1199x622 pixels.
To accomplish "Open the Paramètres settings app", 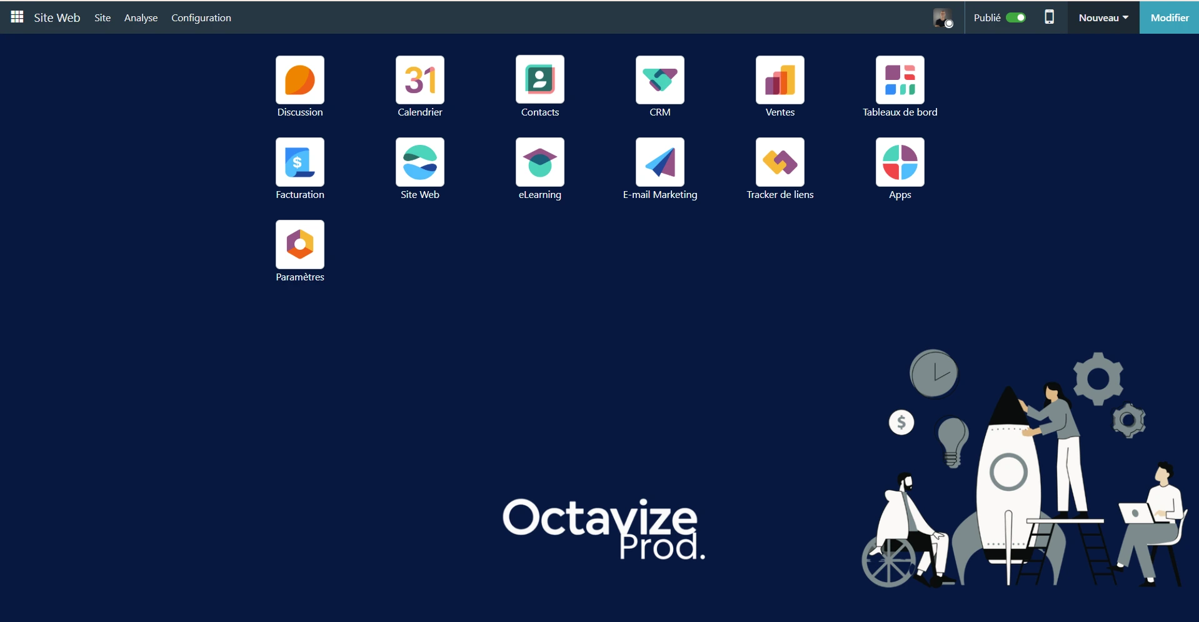I will 300,245.
